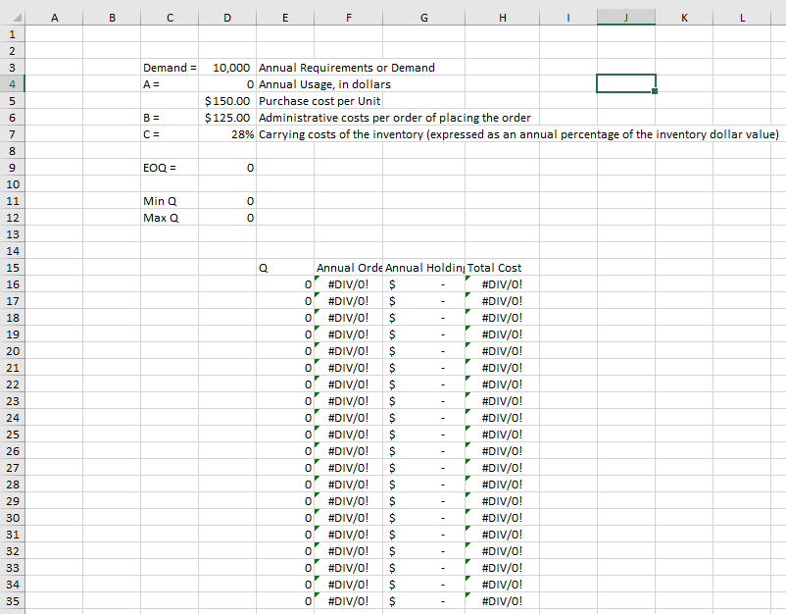This screenshot has width=786, height=614.
Task: Select column C header
Action: pos(170,18)
